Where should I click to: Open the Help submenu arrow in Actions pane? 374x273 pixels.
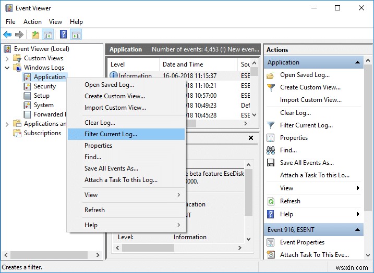pyautogui.click(x=358, y=214)
